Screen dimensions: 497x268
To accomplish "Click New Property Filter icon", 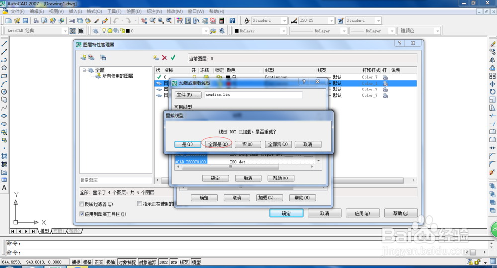I will click(x=83, y=57).
